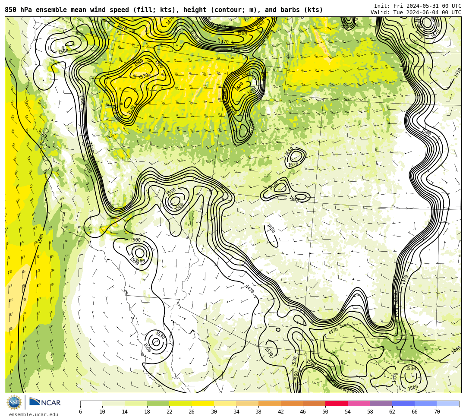The height and width of the screenshot is (420, 466).
Task: Pick the green 18–22 kts swatch
Action: [x=158, y=403]
